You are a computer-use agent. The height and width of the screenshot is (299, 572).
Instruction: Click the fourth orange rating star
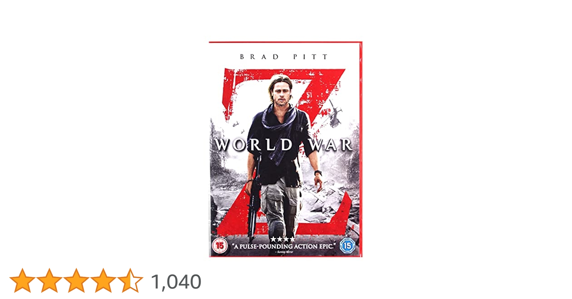(x=103, y=280)
